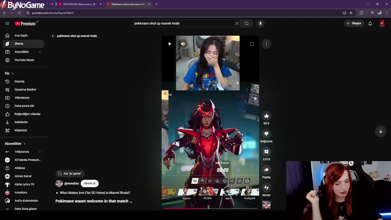Open the site information icon
The image size is (391, 220).
pyautogui.click(x=28, y=13)
